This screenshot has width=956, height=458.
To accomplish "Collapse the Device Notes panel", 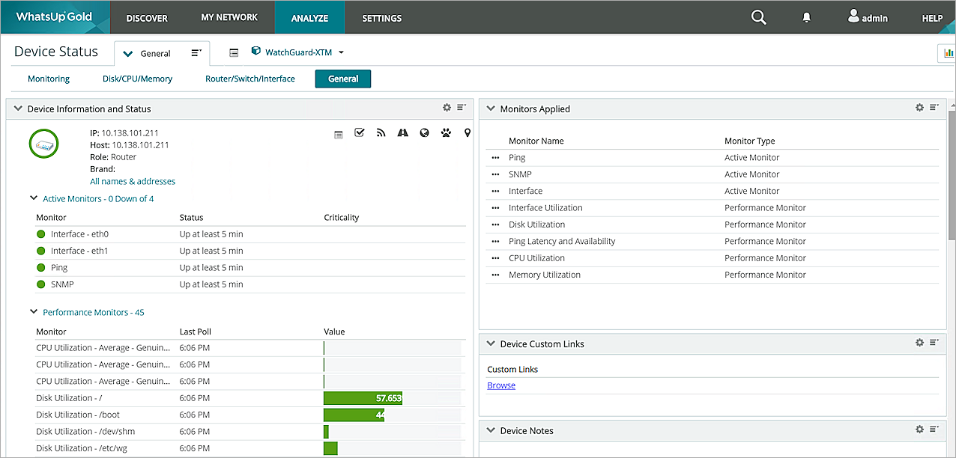I will click(x=491, y=430).
